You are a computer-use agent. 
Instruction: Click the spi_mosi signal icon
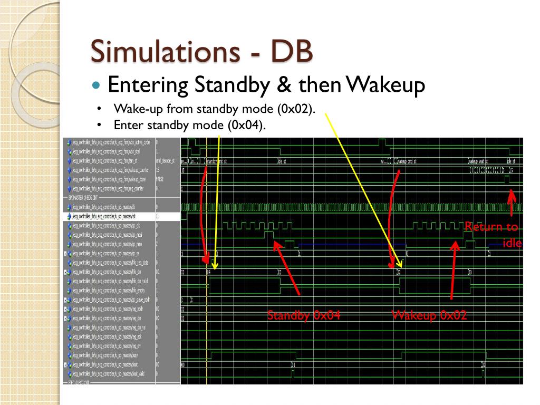(x=70, y=235)
